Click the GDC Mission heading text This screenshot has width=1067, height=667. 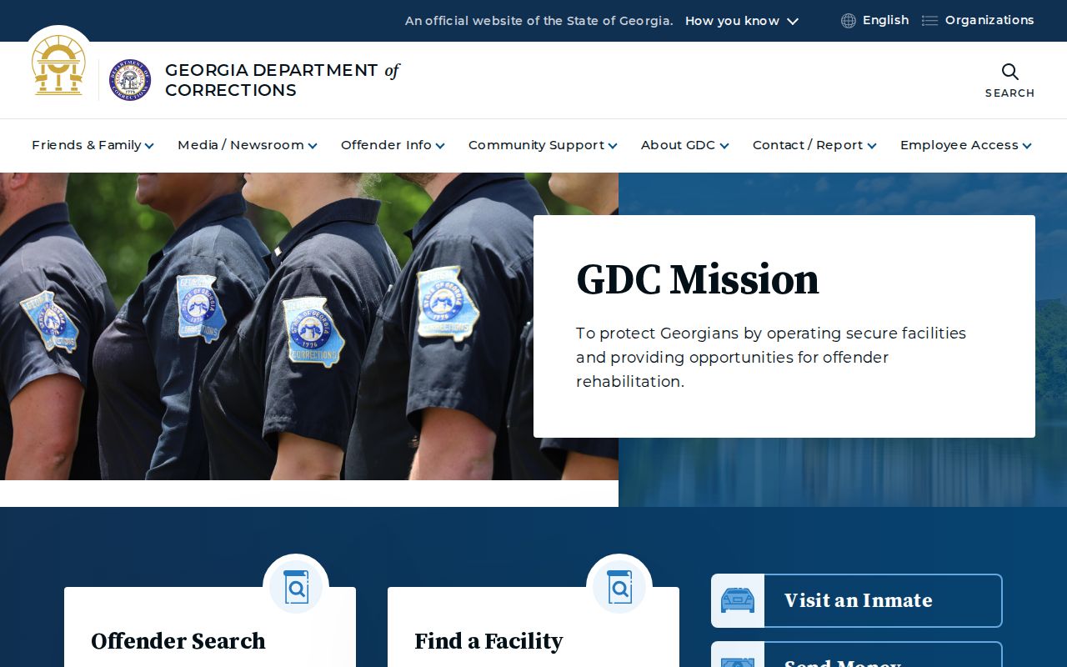(698, 279)
